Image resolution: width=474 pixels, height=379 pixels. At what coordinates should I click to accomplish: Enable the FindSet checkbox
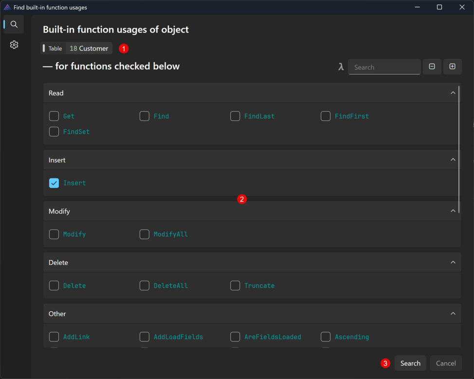pyautogui.click(x=54, y=132)
